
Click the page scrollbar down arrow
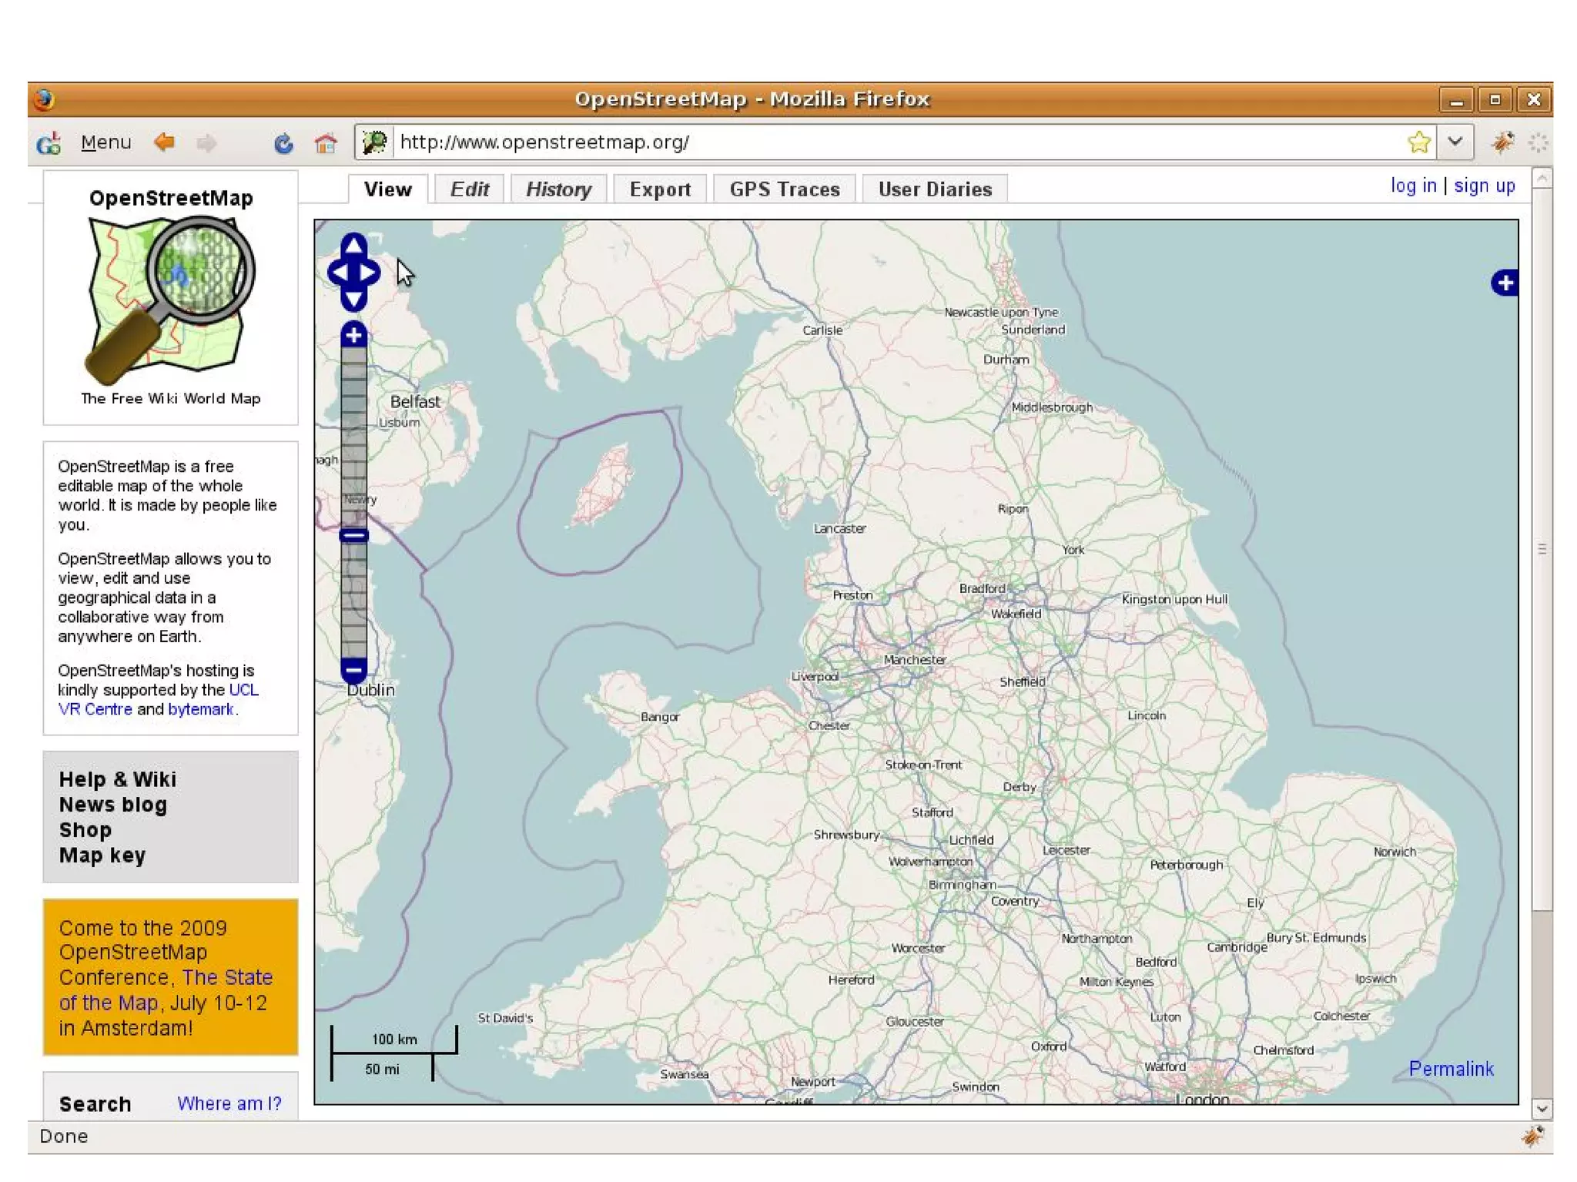[1542, 1109]
